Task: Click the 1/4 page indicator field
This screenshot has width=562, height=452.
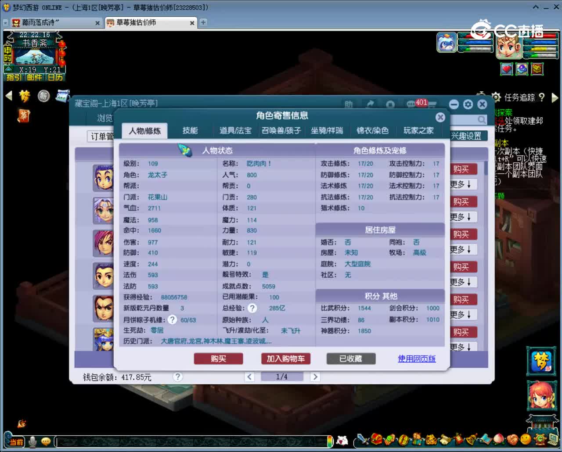Action: (x=282, y=377)
